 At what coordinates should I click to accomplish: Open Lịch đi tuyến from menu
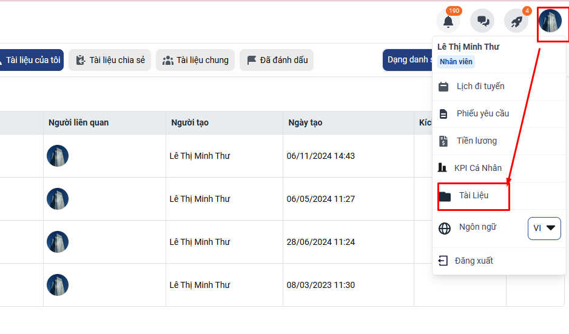pyautogui.click(x=480, y=86)
